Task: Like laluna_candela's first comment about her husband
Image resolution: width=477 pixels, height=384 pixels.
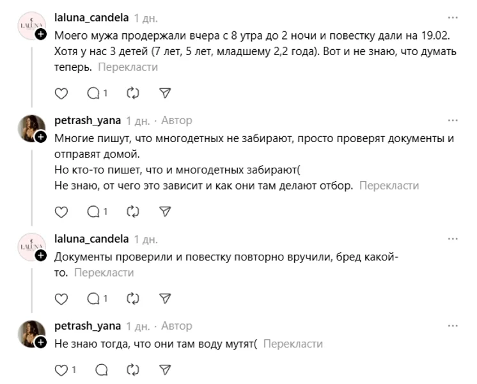Action: (x=61, y=93)
